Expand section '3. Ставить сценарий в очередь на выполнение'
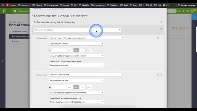The width and height of the screenshot is (197, 111). click(x=60, y=16)
